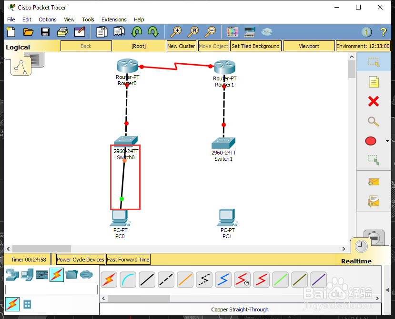Viewport: 395px width, 319px height.
Task: Pick Automatically Choose Connection Type
Action: click(x=109, y=280)
